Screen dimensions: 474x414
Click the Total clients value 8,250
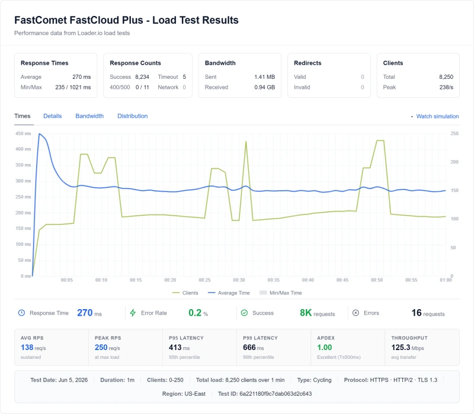446,77
